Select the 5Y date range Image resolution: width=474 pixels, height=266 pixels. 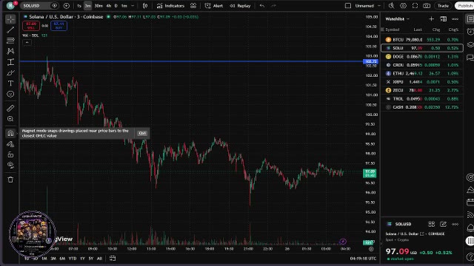point(90,259)
